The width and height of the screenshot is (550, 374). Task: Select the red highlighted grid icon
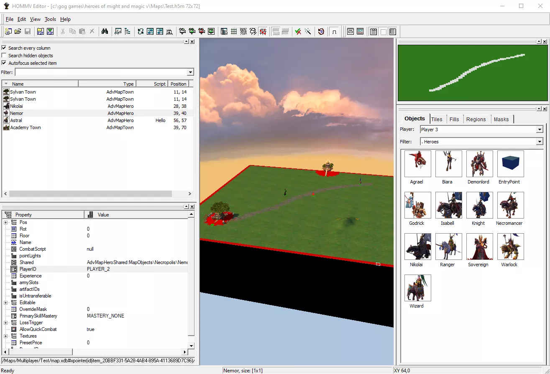[x=263, y=31]
